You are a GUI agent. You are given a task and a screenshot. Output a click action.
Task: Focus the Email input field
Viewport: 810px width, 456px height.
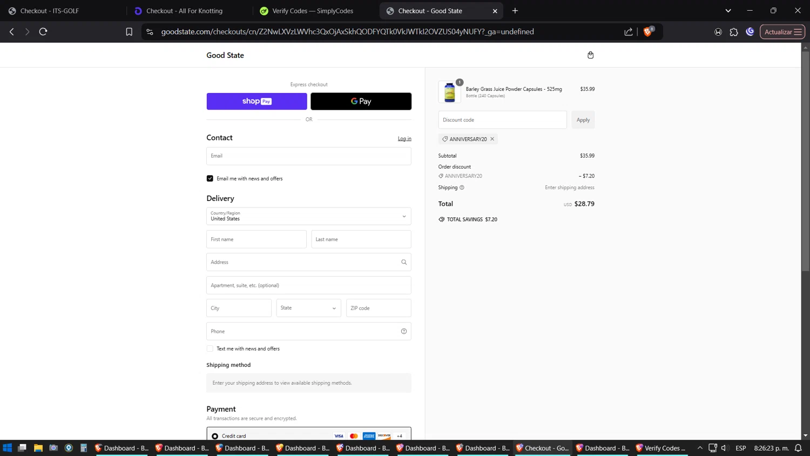309,156
